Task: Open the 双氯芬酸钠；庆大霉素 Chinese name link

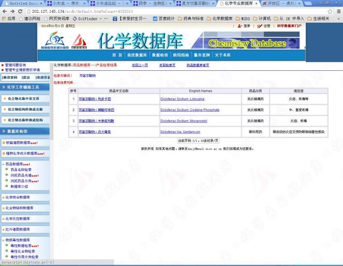Action: [95, 132]
